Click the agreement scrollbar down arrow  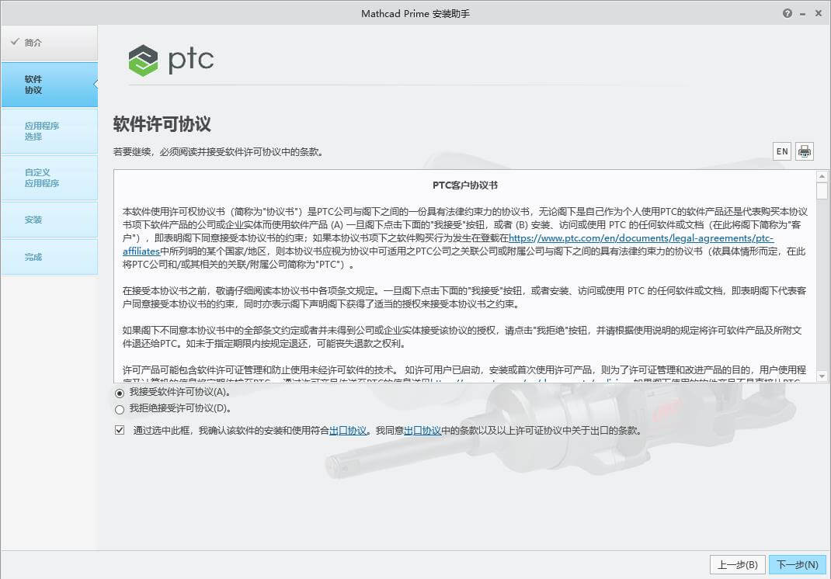coord(822,376)
